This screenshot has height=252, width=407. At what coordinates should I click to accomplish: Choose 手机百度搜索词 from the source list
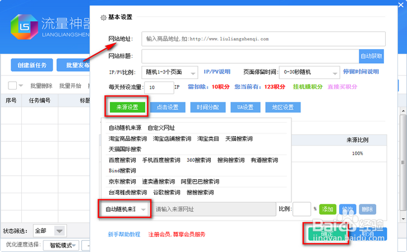[161, 160]
